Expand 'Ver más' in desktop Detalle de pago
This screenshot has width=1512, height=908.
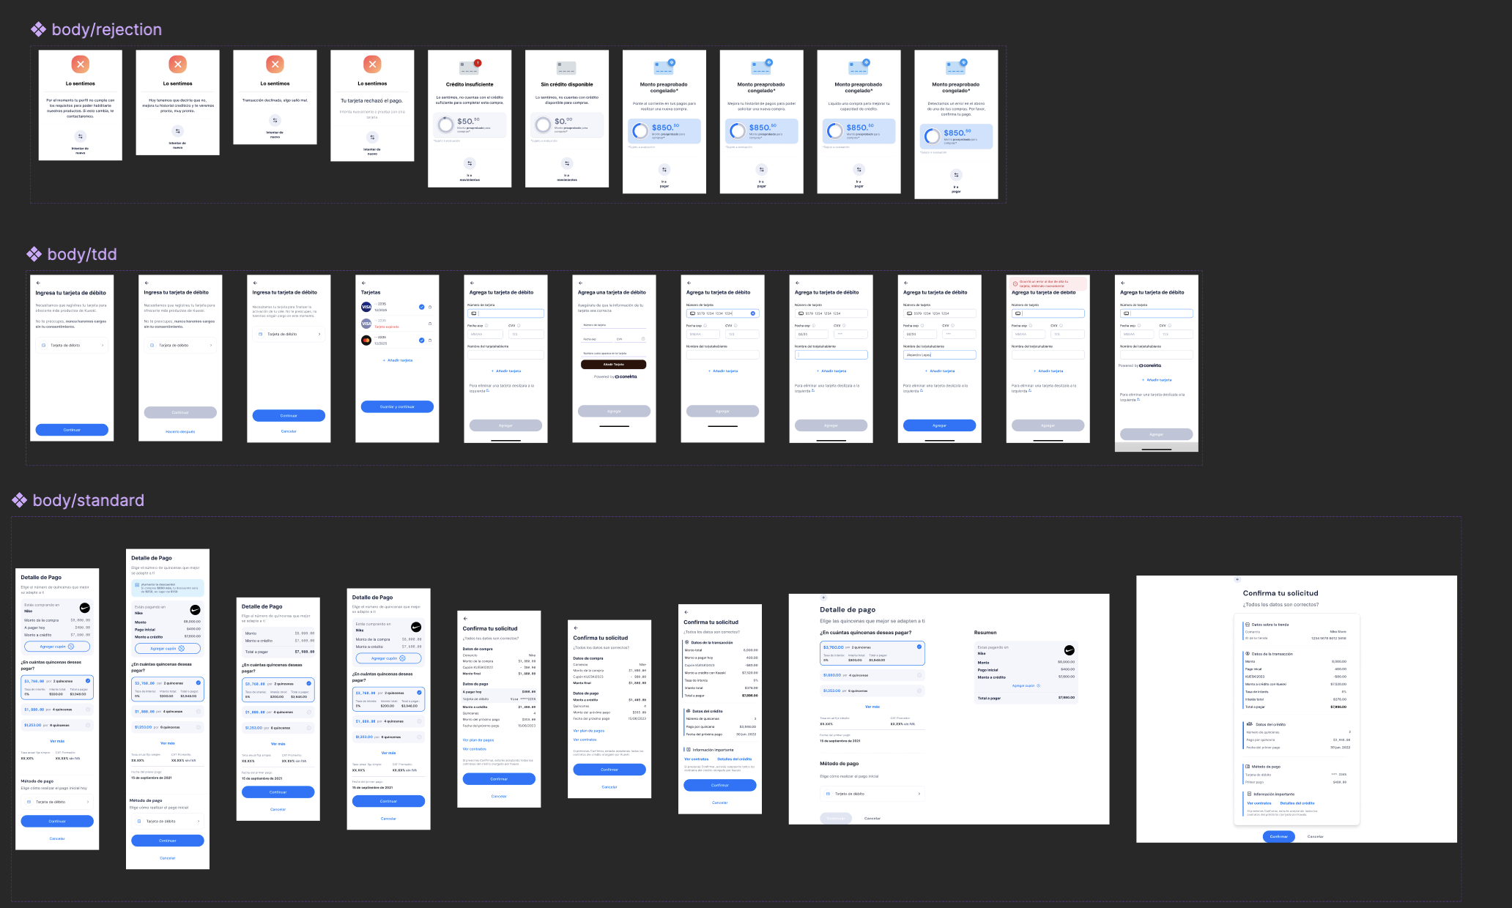click(x=872, y=707)
